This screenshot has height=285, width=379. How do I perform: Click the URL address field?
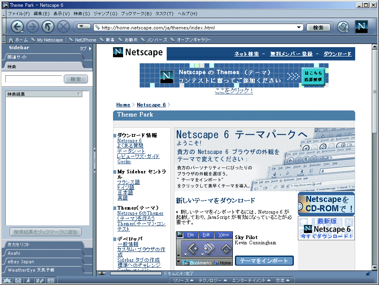198,27
